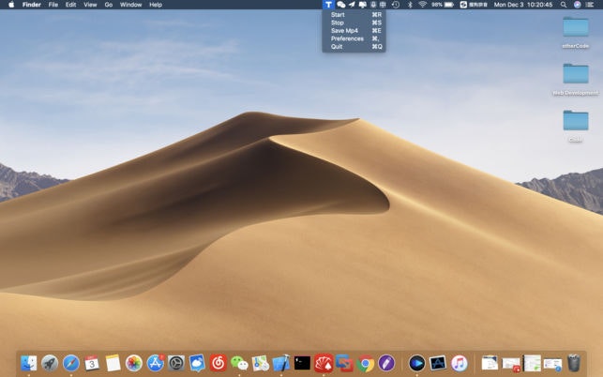The height and width of the screenshot is (377, 603).
Task: Toggle Bluetooth from the menu bar icon
Action: pos(410,5)
